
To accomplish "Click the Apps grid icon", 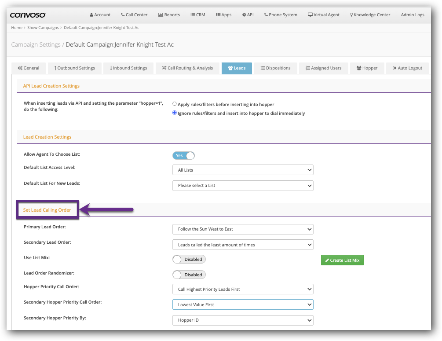I will pos(218,15).
